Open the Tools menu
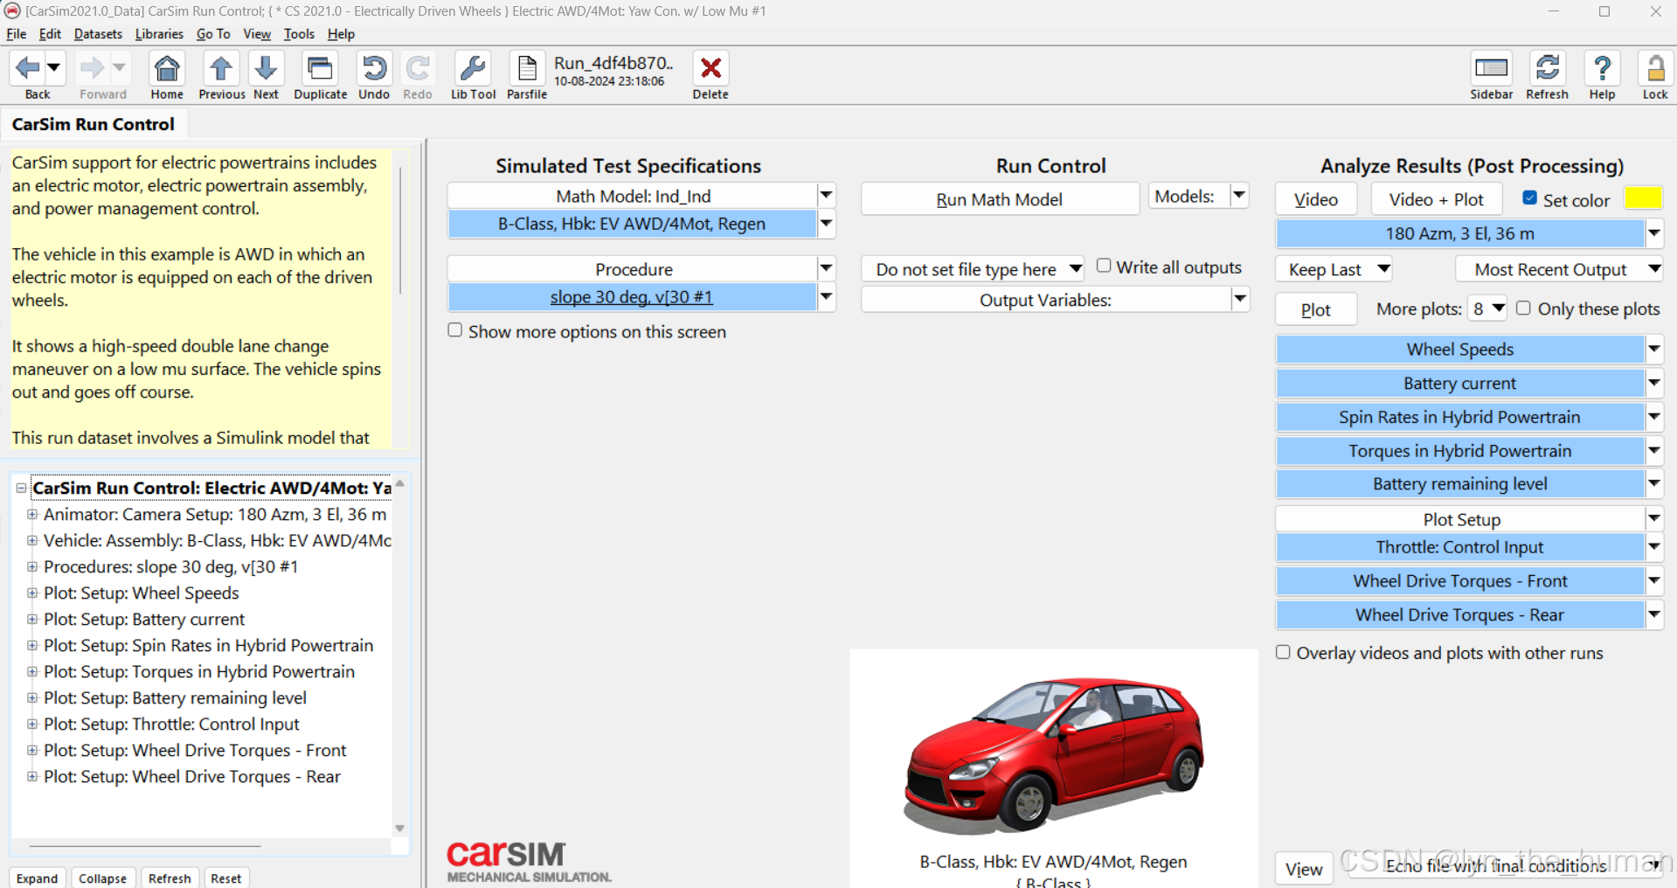 [x=299, y=34]
